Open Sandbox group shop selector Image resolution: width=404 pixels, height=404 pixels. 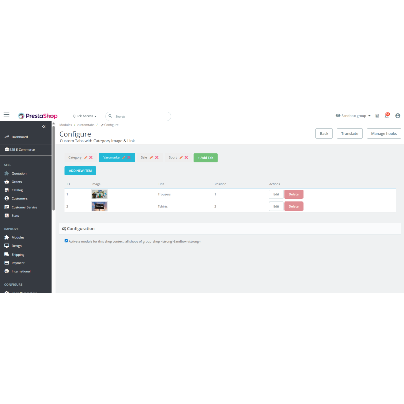(x=353, y=116)
